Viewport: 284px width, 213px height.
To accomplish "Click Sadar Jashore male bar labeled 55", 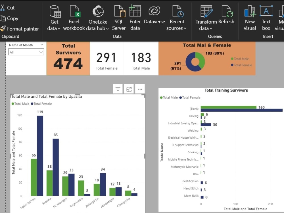I will pyautogui.click(x=34, y=177).
